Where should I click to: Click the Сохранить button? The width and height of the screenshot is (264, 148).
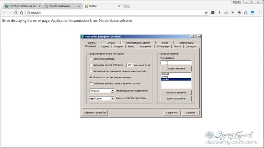tap(172, 113)
